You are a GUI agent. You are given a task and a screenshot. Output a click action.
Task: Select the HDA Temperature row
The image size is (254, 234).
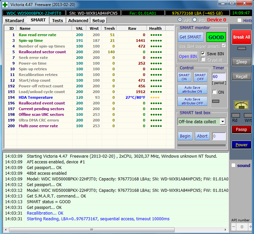click(89, 97)
